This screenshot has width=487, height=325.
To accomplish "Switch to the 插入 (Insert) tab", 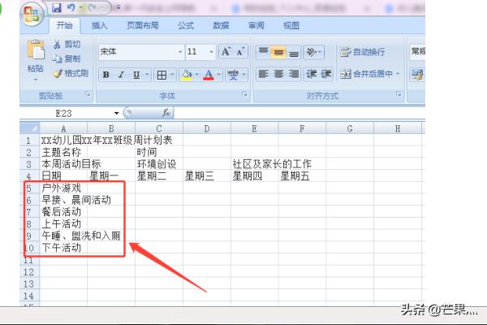I will coord(100,25).
